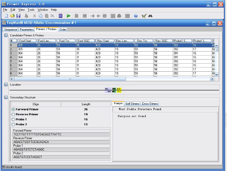
Task: Click the Open folder toolbar icon
Action: pyautogui.click(x=12, y=16)
